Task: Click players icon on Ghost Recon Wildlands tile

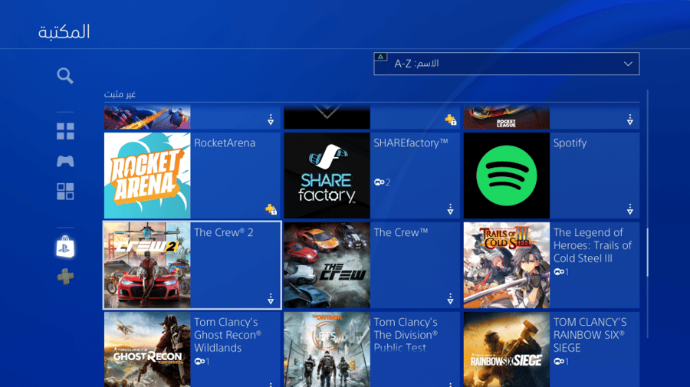Action: tap(199, 362)
